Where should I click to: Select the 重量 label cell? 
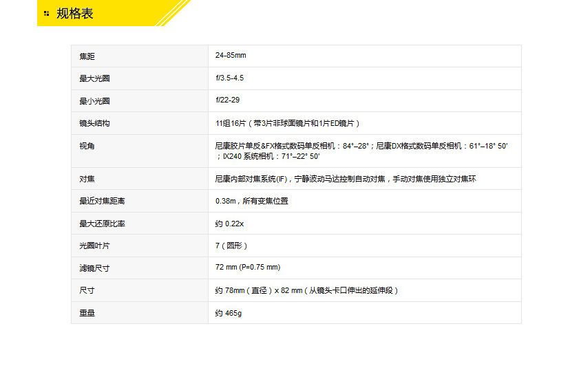140,313
